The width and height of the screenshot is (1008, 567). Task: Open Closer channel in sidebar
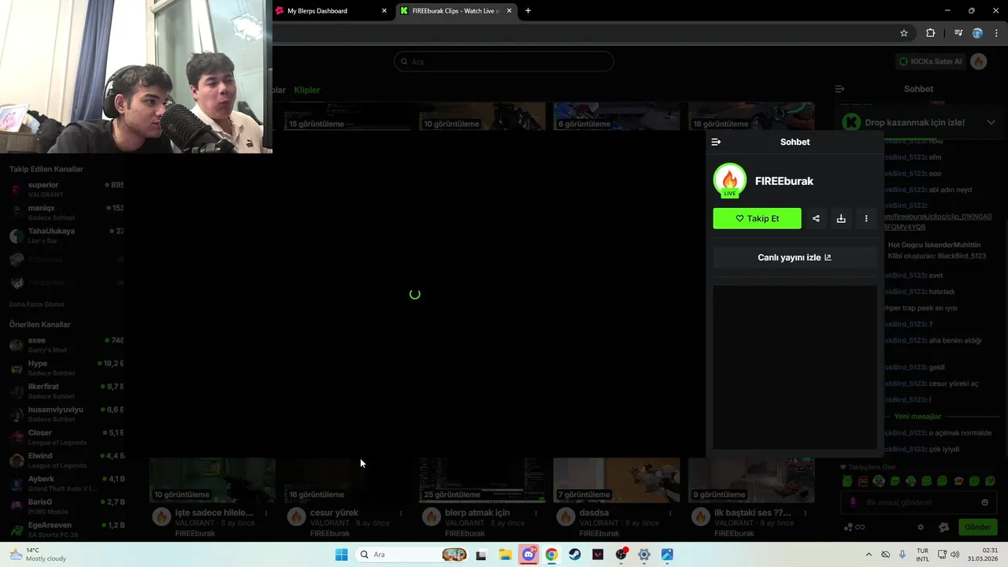click(66, 437)
